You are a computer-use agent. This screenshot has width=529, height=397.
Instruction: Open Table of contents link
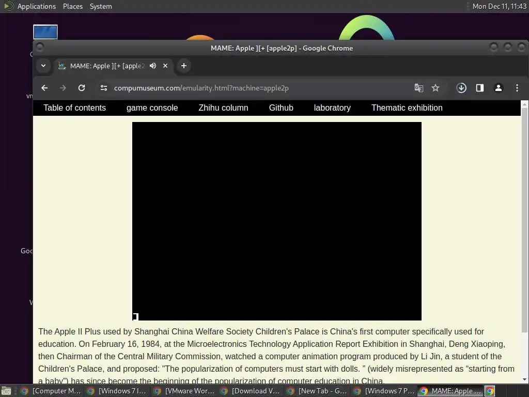click(x=74, y=108)
